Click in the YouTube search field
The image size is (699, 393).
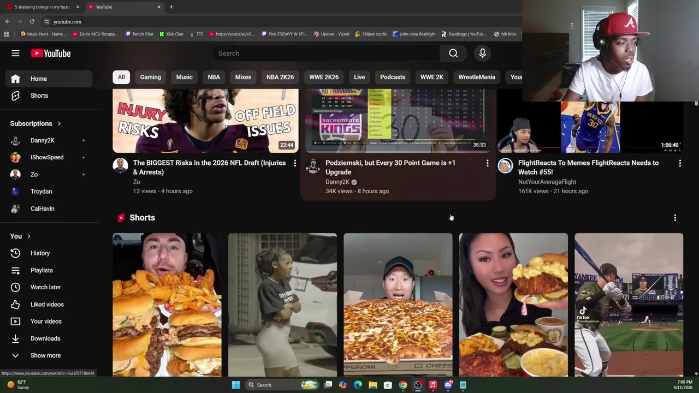(x=326, y=53)
